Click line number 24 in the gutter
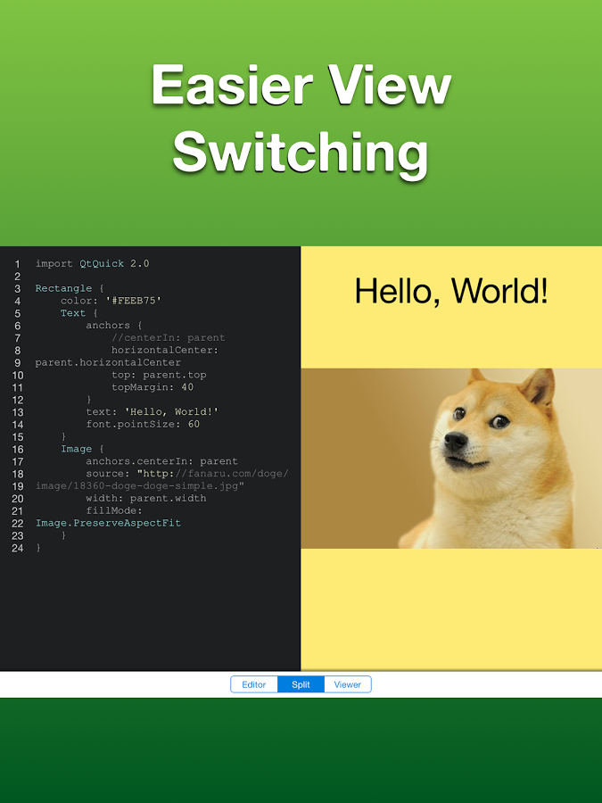 click(x=18, y=548)
